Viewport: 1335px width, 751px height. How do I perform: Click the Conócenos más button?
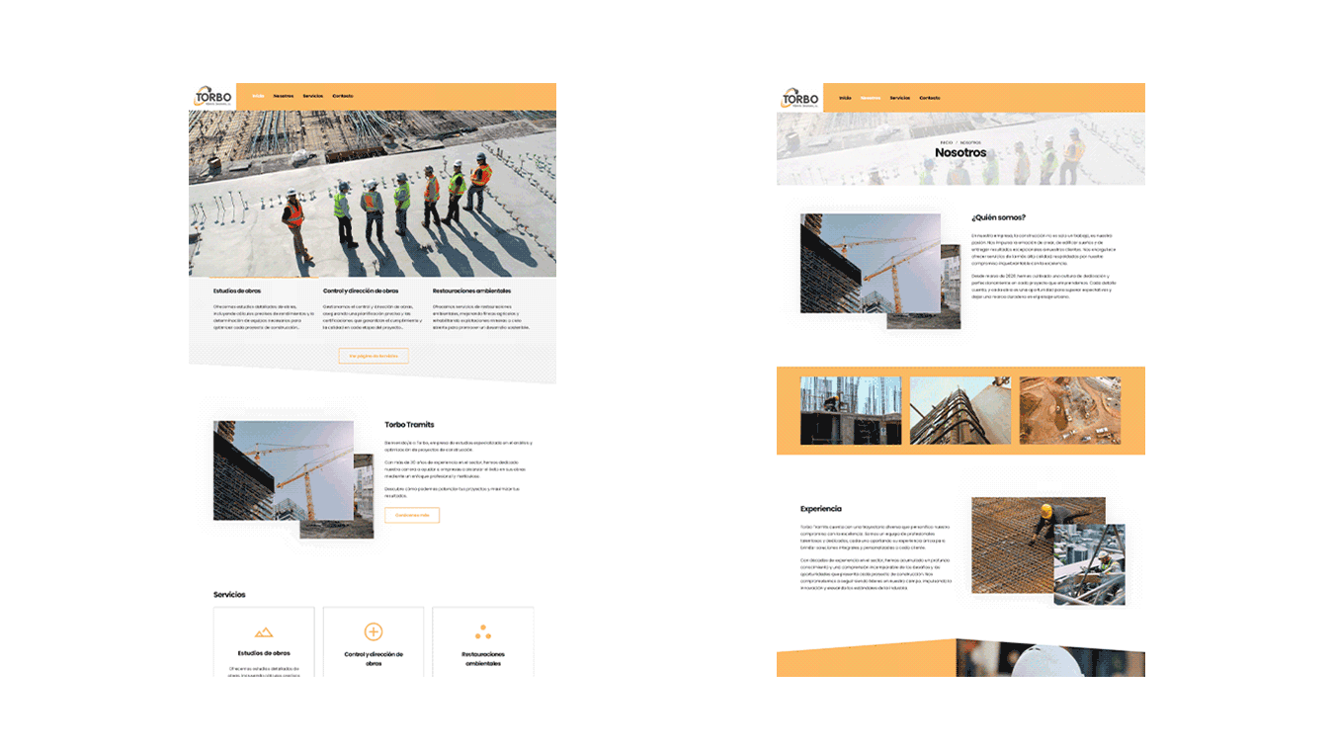(x=412, y=515)
